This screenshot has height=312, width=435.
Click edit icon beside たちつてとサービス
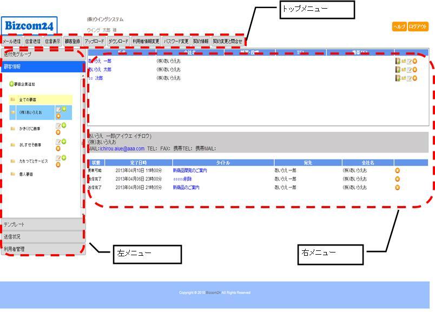tap(58, 158)
